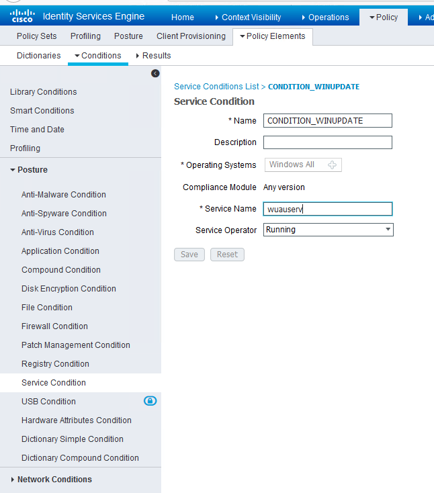Expand the Results submenu
Image resolution: width=434 pixels, height=493 pixels.
153,56
